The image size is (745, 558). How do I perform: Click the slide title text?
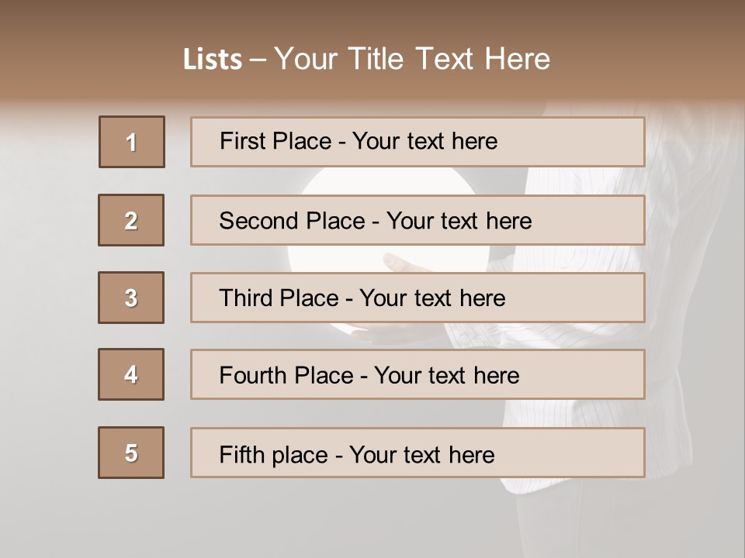tap(367, 59)
